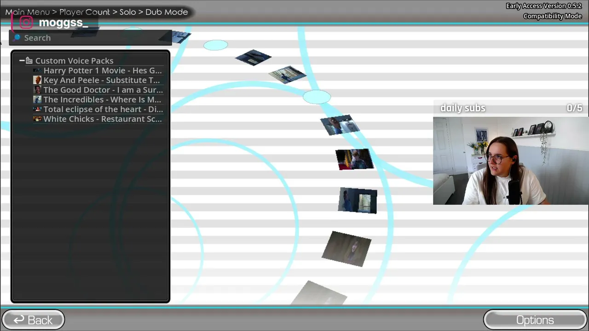589x331 pixels.
Task: Click the search magnifier icon
Action: pyautogui.click(x=17, y=38)
